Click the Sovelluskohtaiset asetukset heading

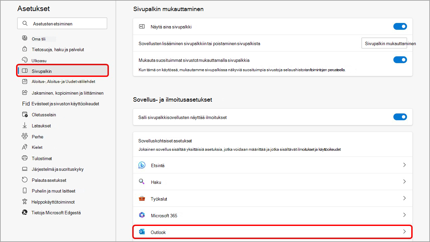165,141
